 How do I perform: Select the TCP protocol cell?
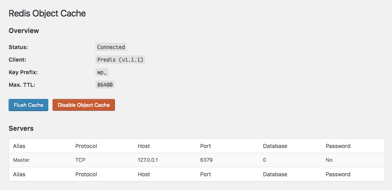(x=80, y=160)
